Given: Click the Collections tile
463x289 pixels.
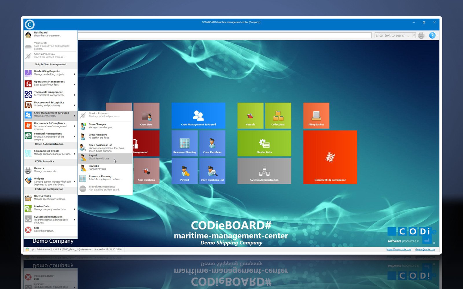Looking at the screenshot, I should point(278,116).
